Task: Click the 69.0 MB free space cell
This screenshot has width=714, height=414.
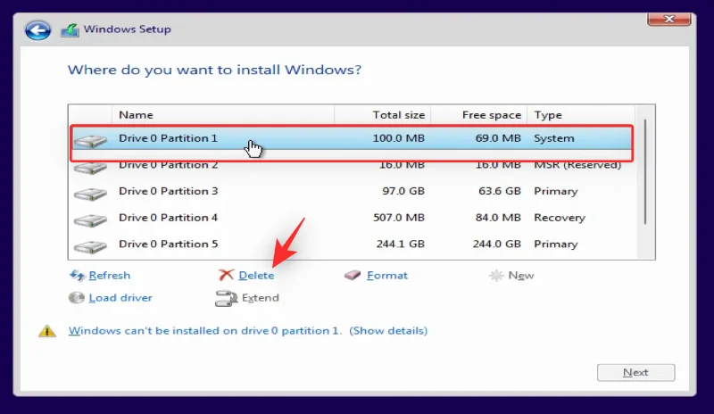Action: [x=498, y=138]
